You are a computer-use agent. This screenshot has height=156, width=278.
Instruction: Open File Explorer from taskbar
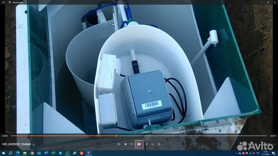[25, 153]
